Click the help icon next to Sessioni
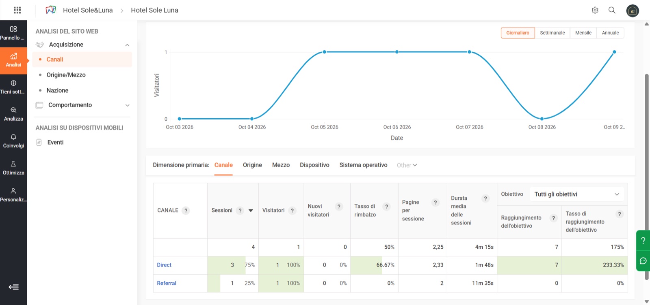The width and height of the screenshot is (650, 305). tap(240, 211)
